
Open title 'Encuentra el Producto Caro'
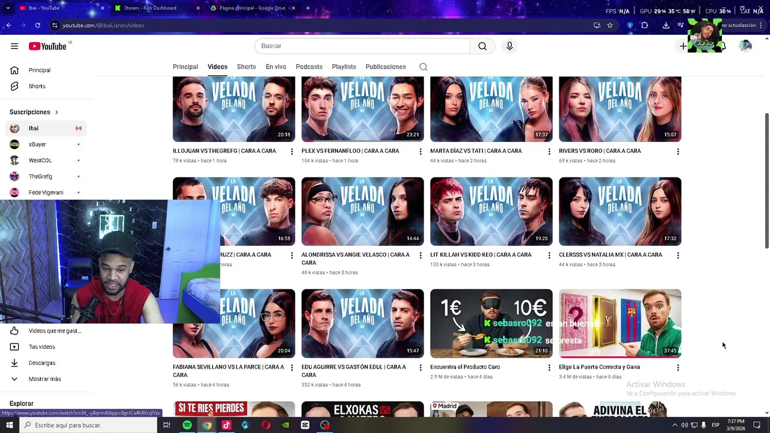pos(465,367)
